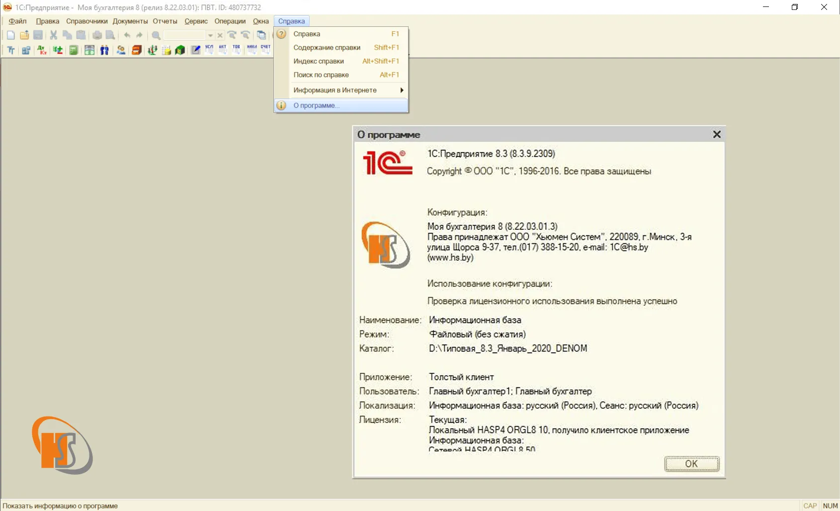
Task: Click the 'ТОВ' document icon
Action: pyautogui.click(x=237, y=50)
